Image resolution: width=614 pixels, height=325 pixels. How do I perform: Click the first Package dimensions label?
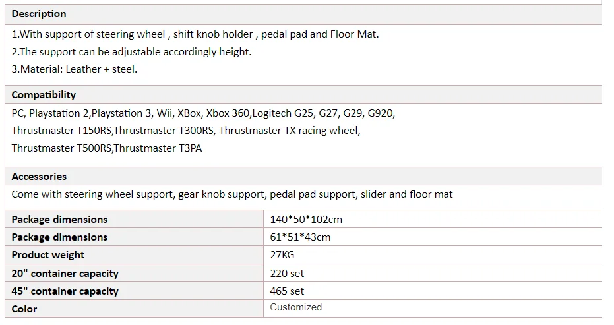click(59, 220)
